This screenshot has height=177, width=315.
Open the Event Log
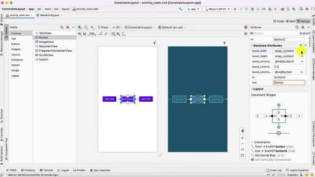click(274, 170)
